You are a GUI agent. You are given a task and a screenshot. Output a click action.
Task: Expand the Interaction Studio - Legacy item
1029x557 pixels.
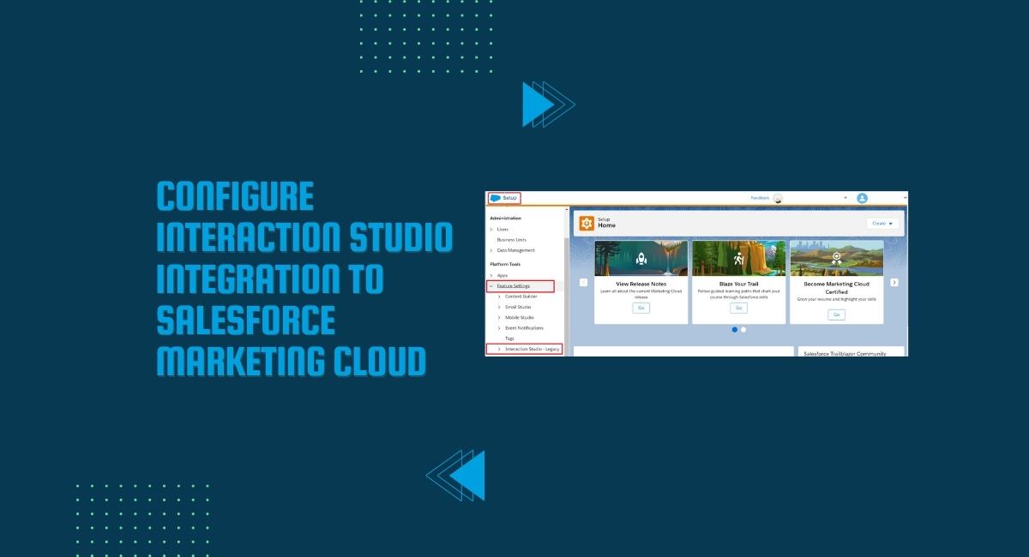pos(499,349)
